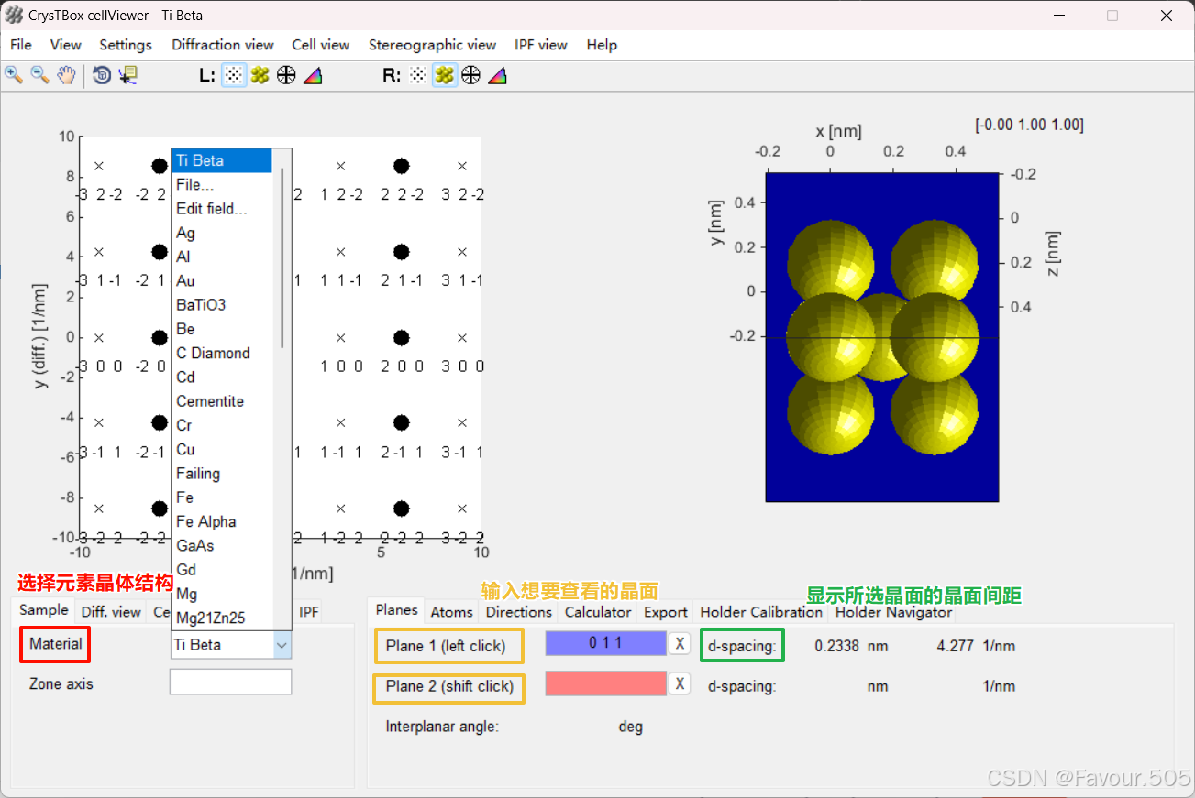Choose Edit field... in material list

223,209
